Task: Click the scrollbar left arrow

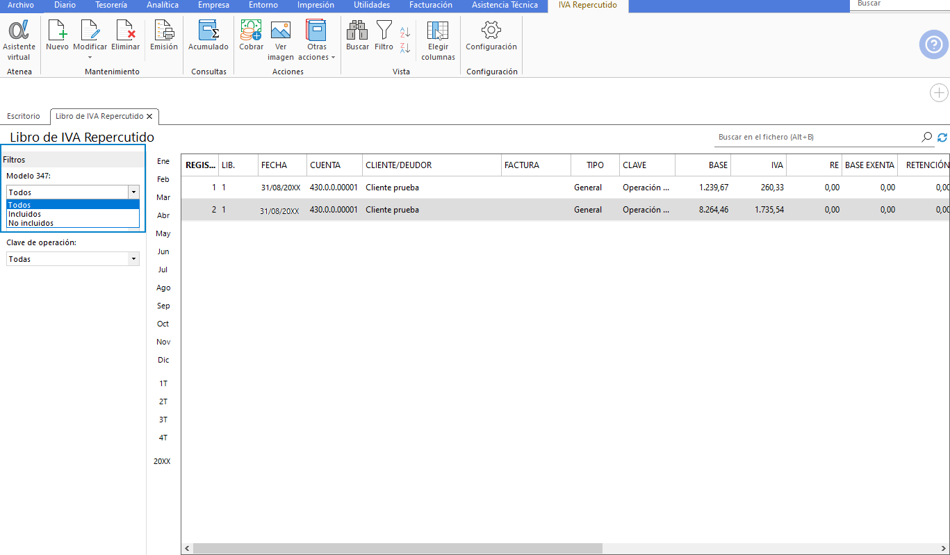Action: [x=187, y=548]
